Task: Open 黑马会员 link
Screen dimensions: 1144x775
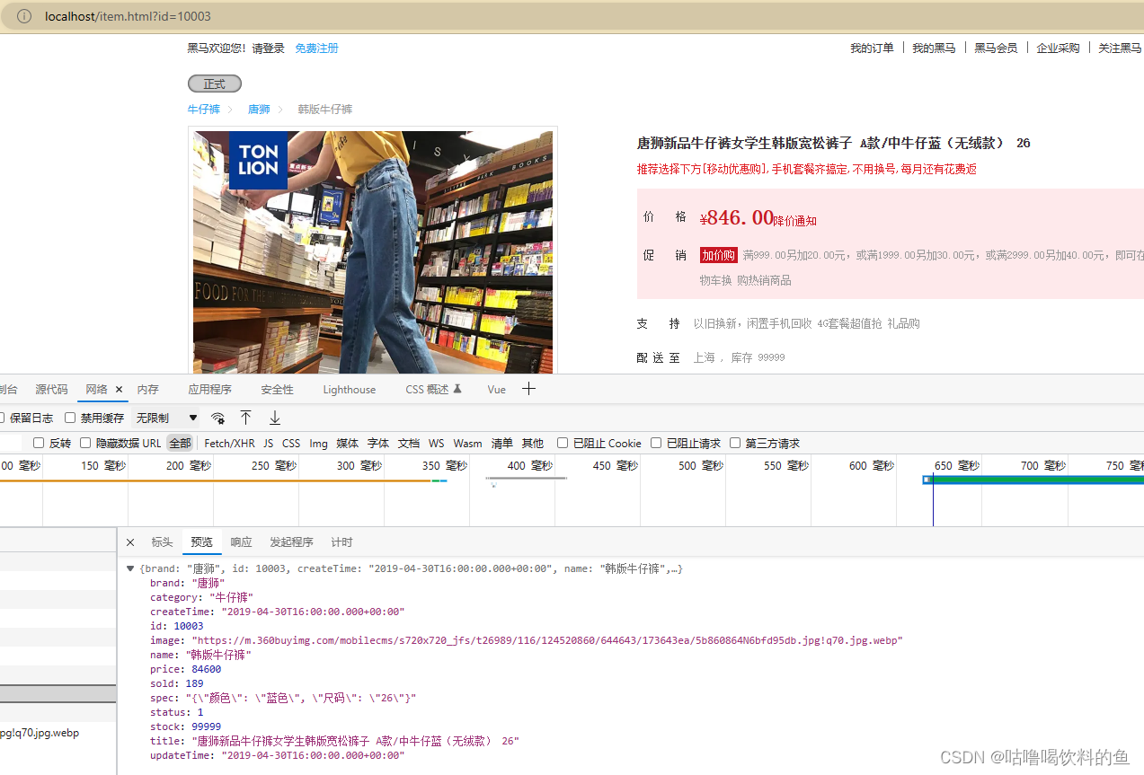Action: point(996,48)
